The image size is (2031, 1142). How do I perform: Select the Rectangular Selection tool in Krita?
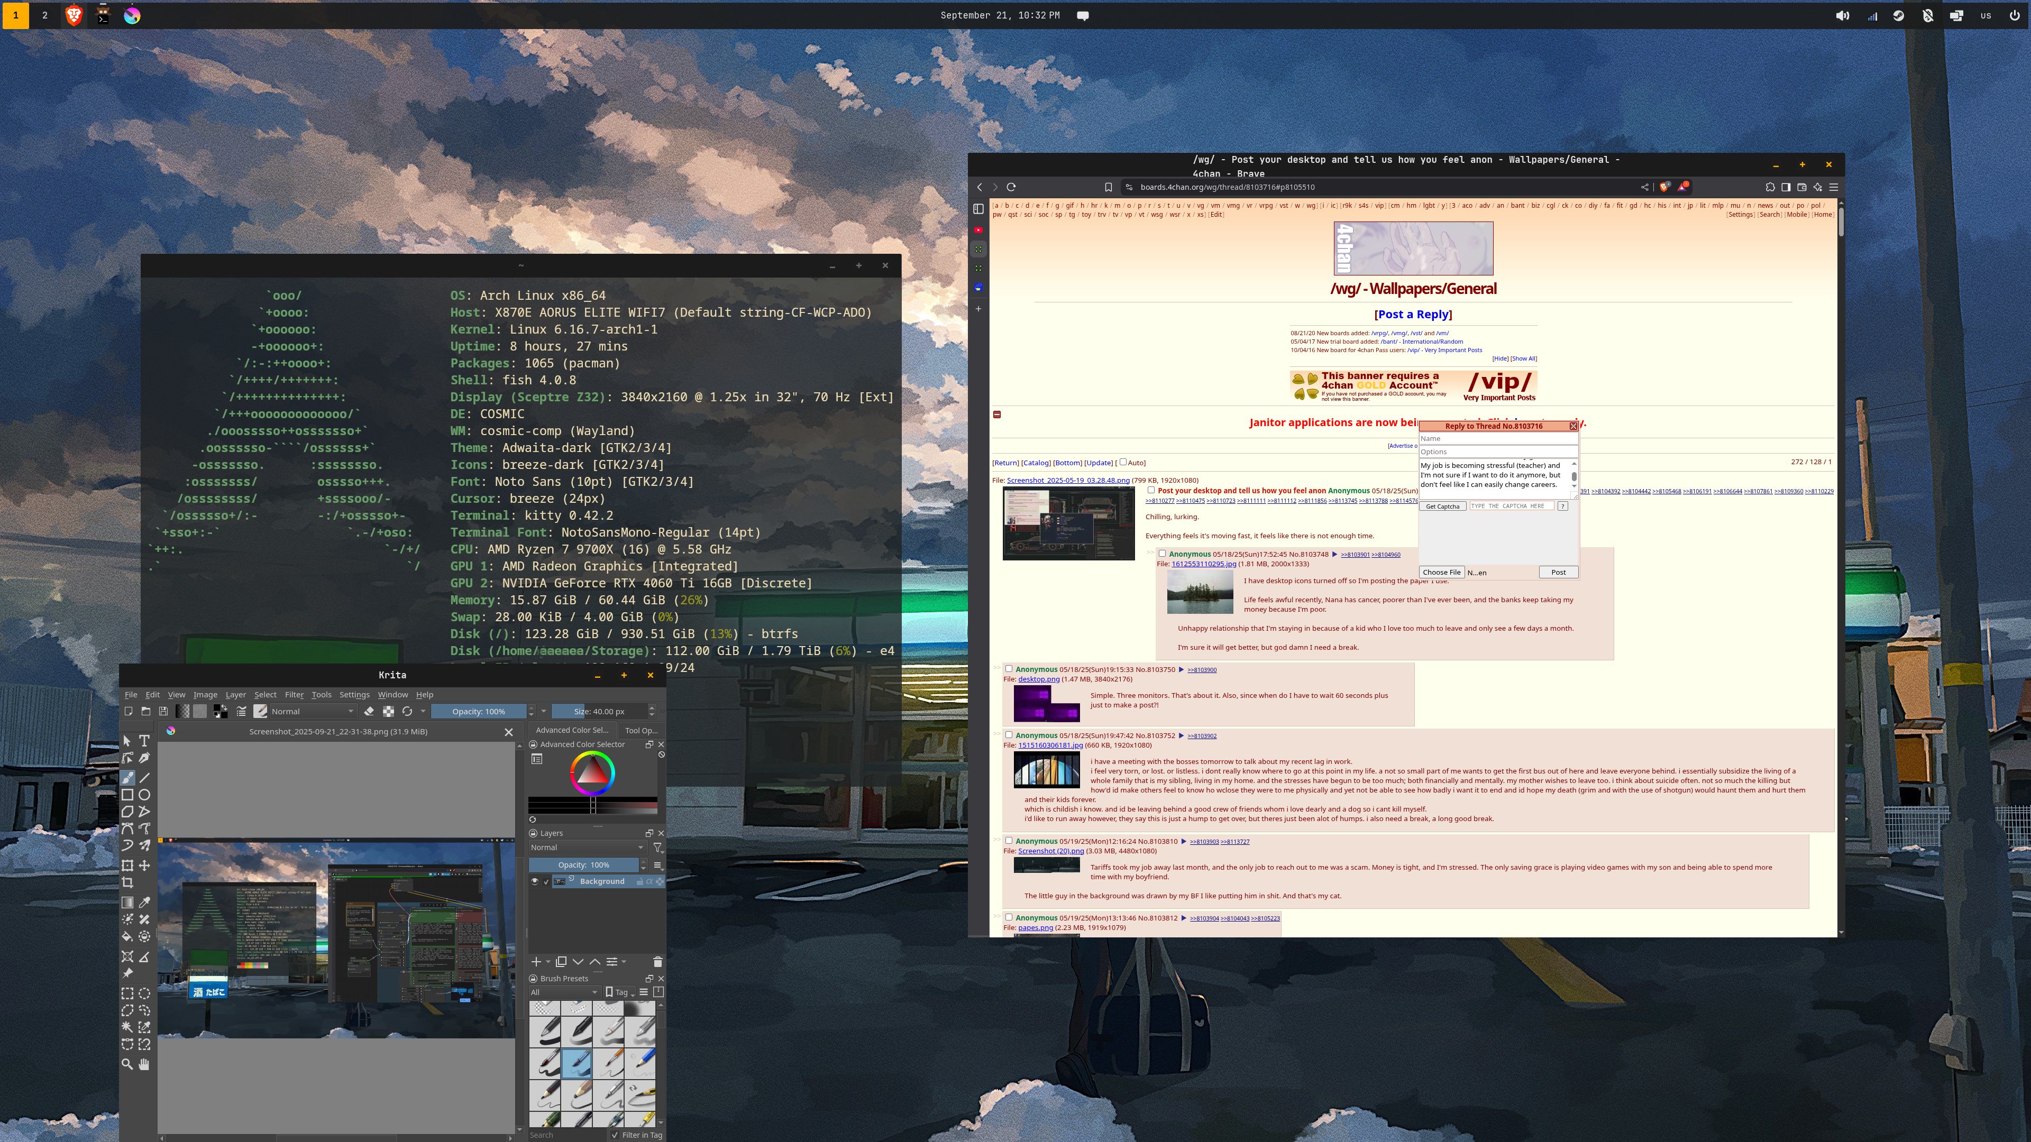127,993
